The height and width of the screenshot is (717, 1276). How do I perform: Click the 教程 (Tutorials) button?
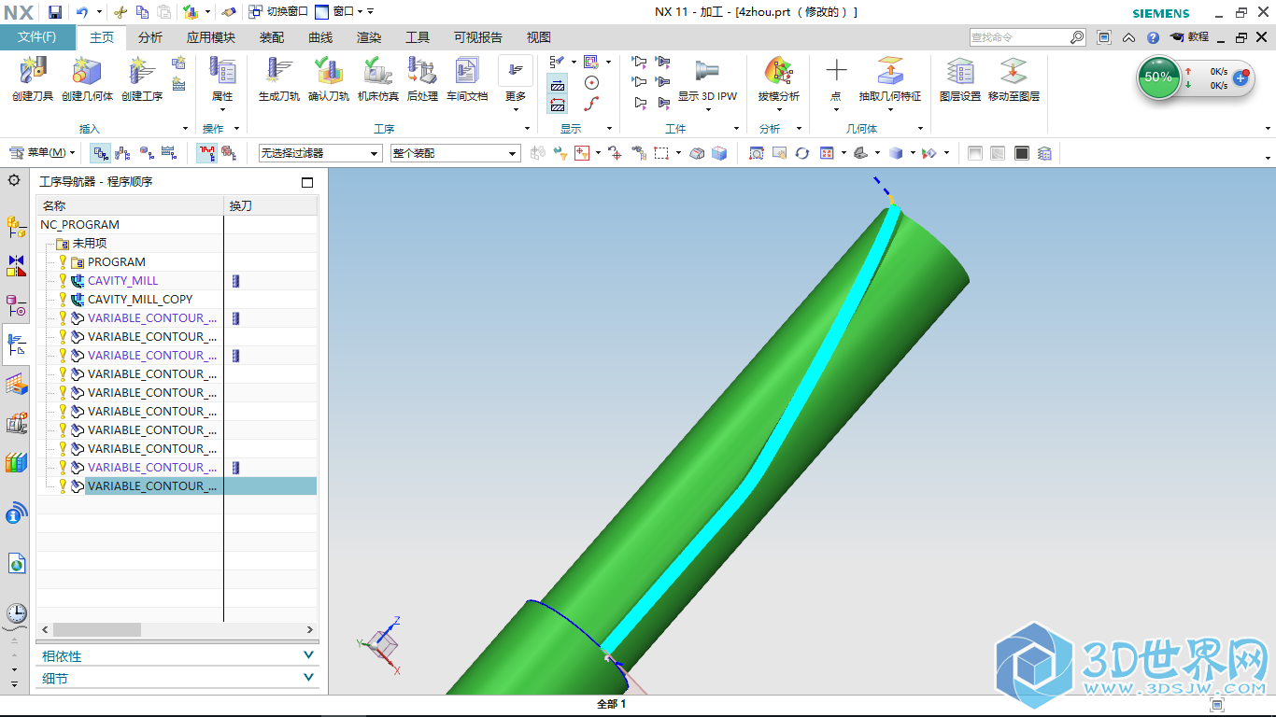click(1189, 37)
